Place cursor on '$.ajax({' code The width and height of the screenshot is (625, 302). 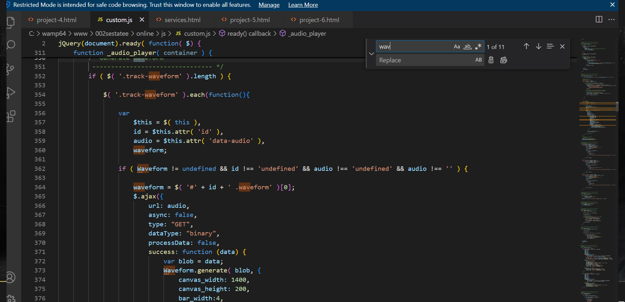pyautogui.click(x=148, y=196)
